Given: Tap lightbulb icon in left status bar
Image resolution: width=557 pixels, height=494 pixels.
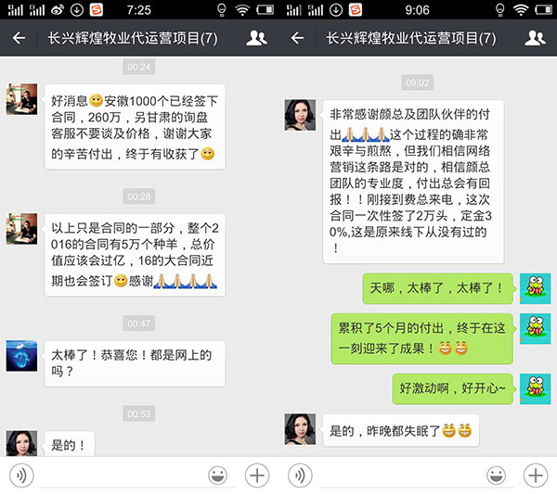Looking at the screenshot, I should (221, 10).
